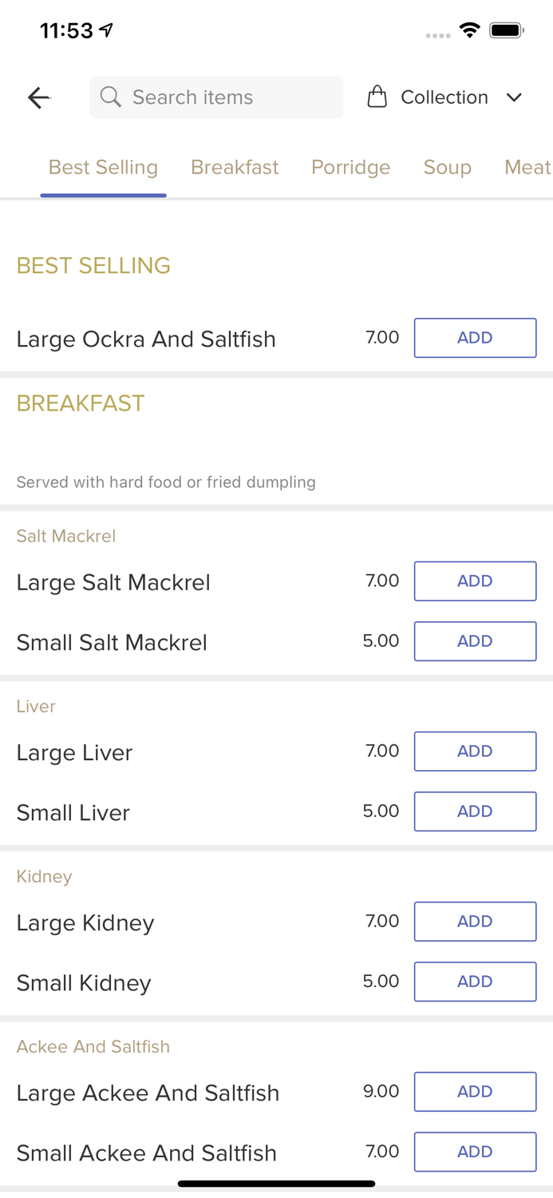Add Small Kidney to order
This screenshot has width=553, height=1198.
(x=475, y=982)
